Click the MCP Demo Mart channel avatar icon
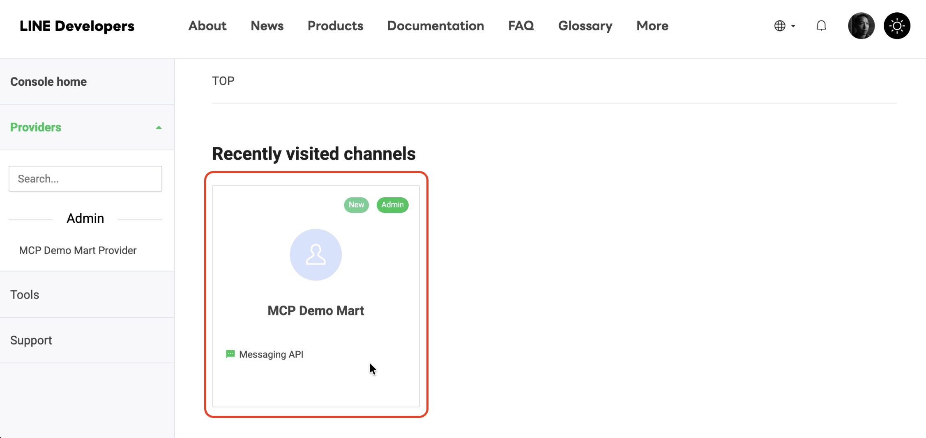926x438 pixels. coord(316,255)
